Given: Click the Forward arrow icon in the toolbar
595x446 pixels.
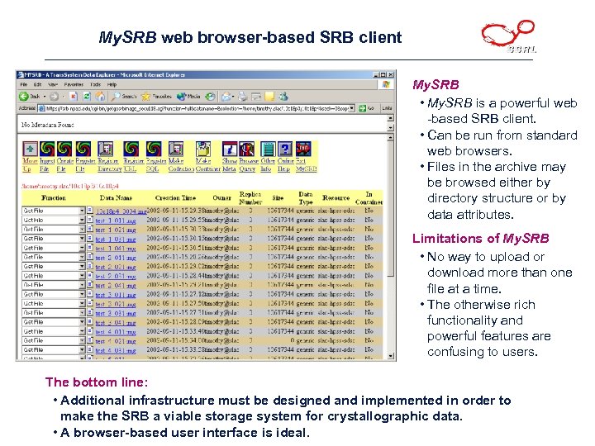Looking at the screenshot, I should tap(54, 97).
